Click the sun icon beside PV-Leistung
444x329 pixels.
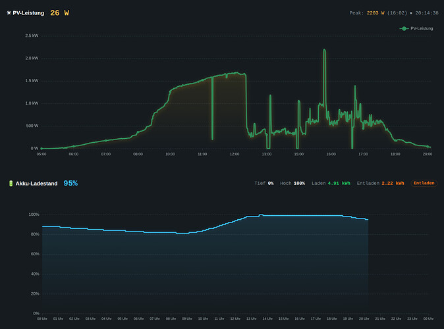(x=9, y=13)
